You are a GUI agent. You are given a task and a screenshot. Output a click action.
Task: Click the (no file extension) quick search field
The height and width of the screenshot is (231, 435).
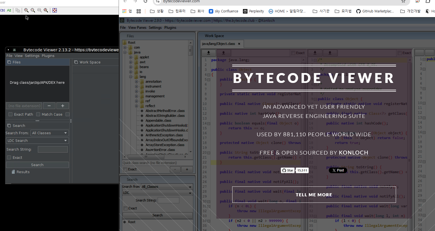point(24,106)
